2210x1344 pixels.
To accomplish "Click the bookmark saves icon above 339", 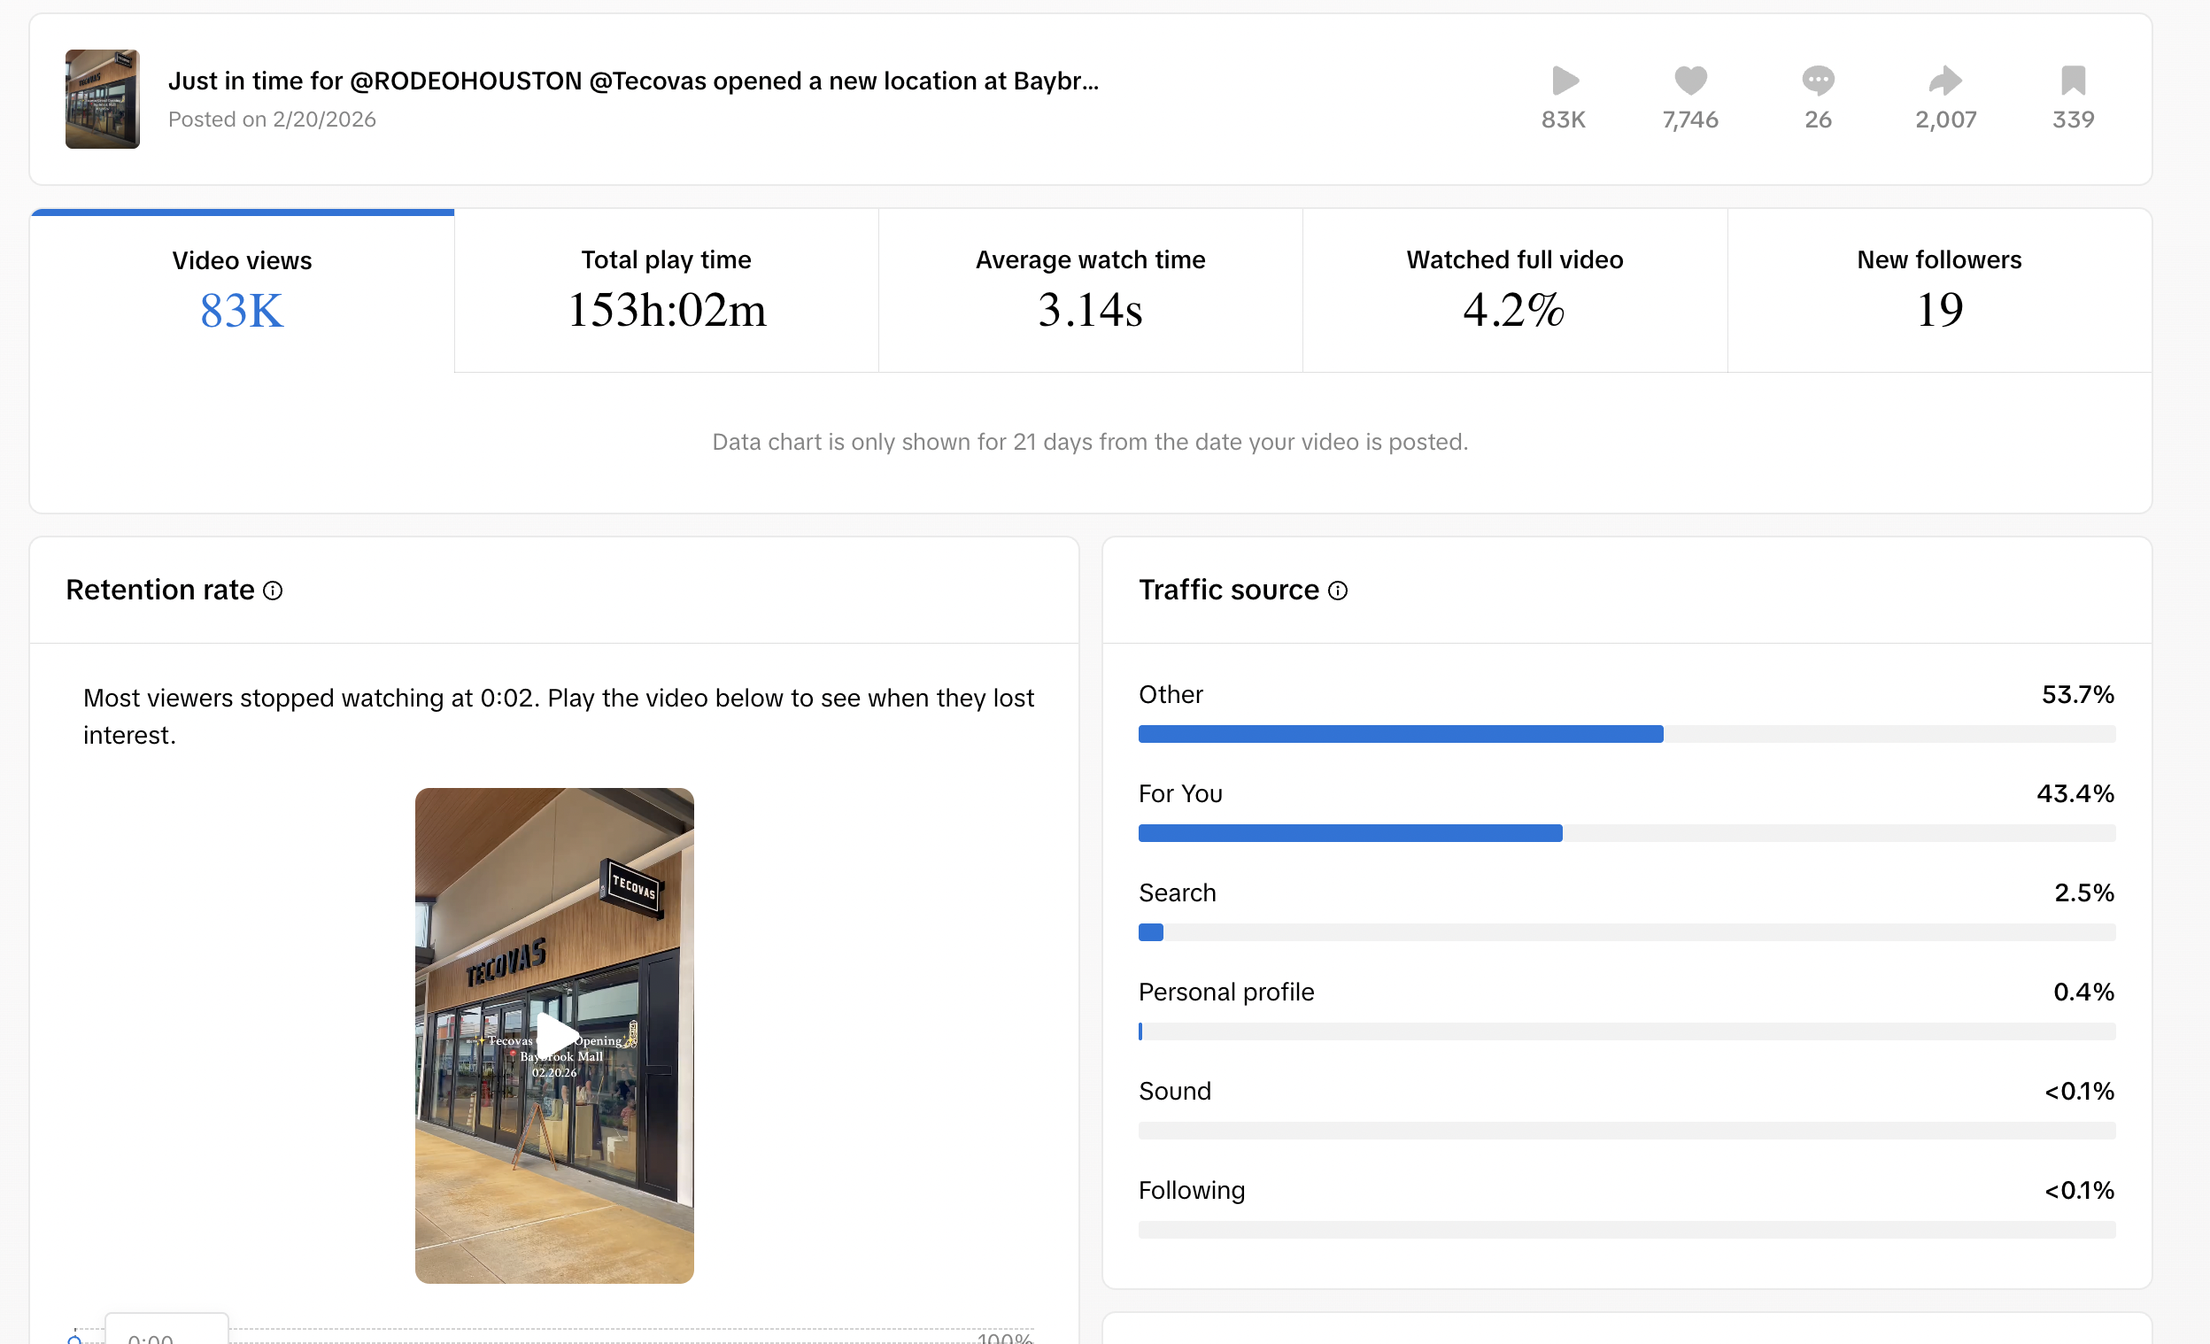I will coord(2073,81).
